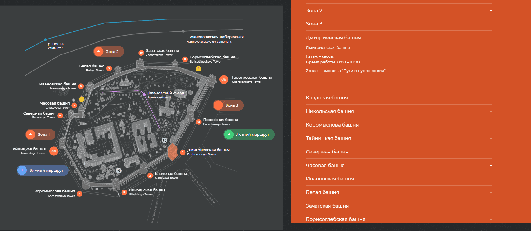Toggle the Летний маршрут green route button
Image resolution: width=531 pixels, height=231 pixels.
click(x=249, y=134)
